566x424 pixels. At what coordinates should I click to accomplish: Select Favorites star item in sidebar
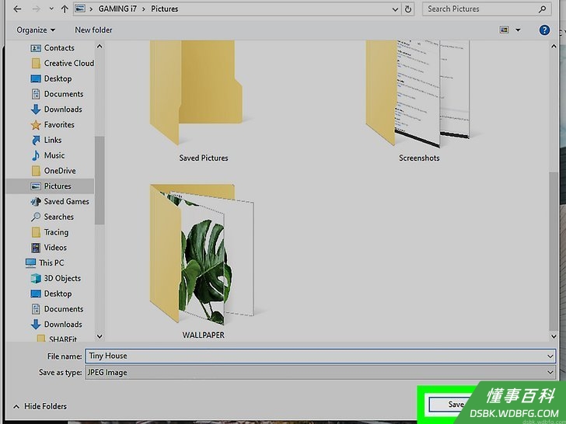[52, 125]
